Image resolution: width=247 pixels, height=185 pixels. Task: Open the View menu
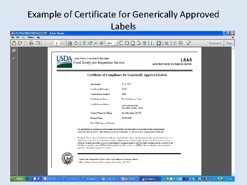coord(23,37)
